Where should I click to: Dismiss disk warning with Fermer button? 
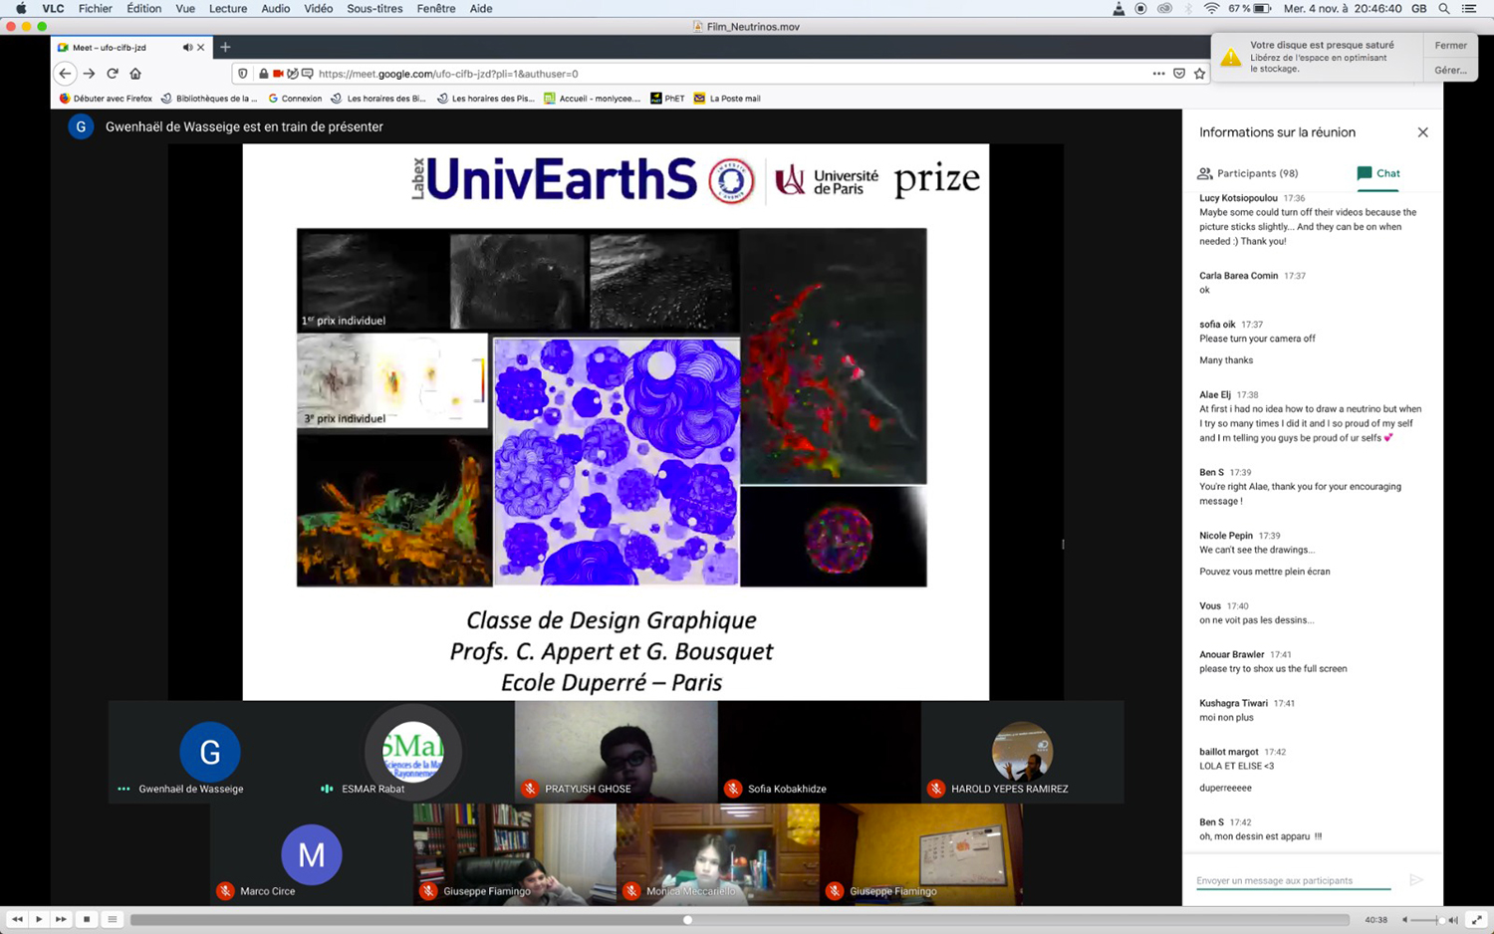1450,45
